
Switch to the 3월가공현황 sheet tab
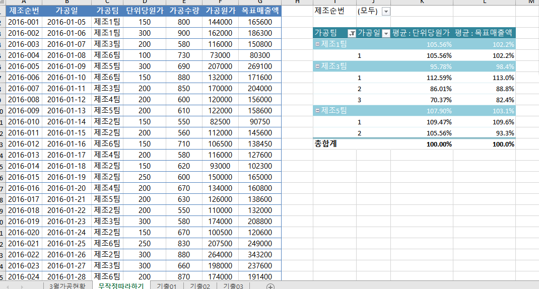pyautogui.click(x=68, y=286)
